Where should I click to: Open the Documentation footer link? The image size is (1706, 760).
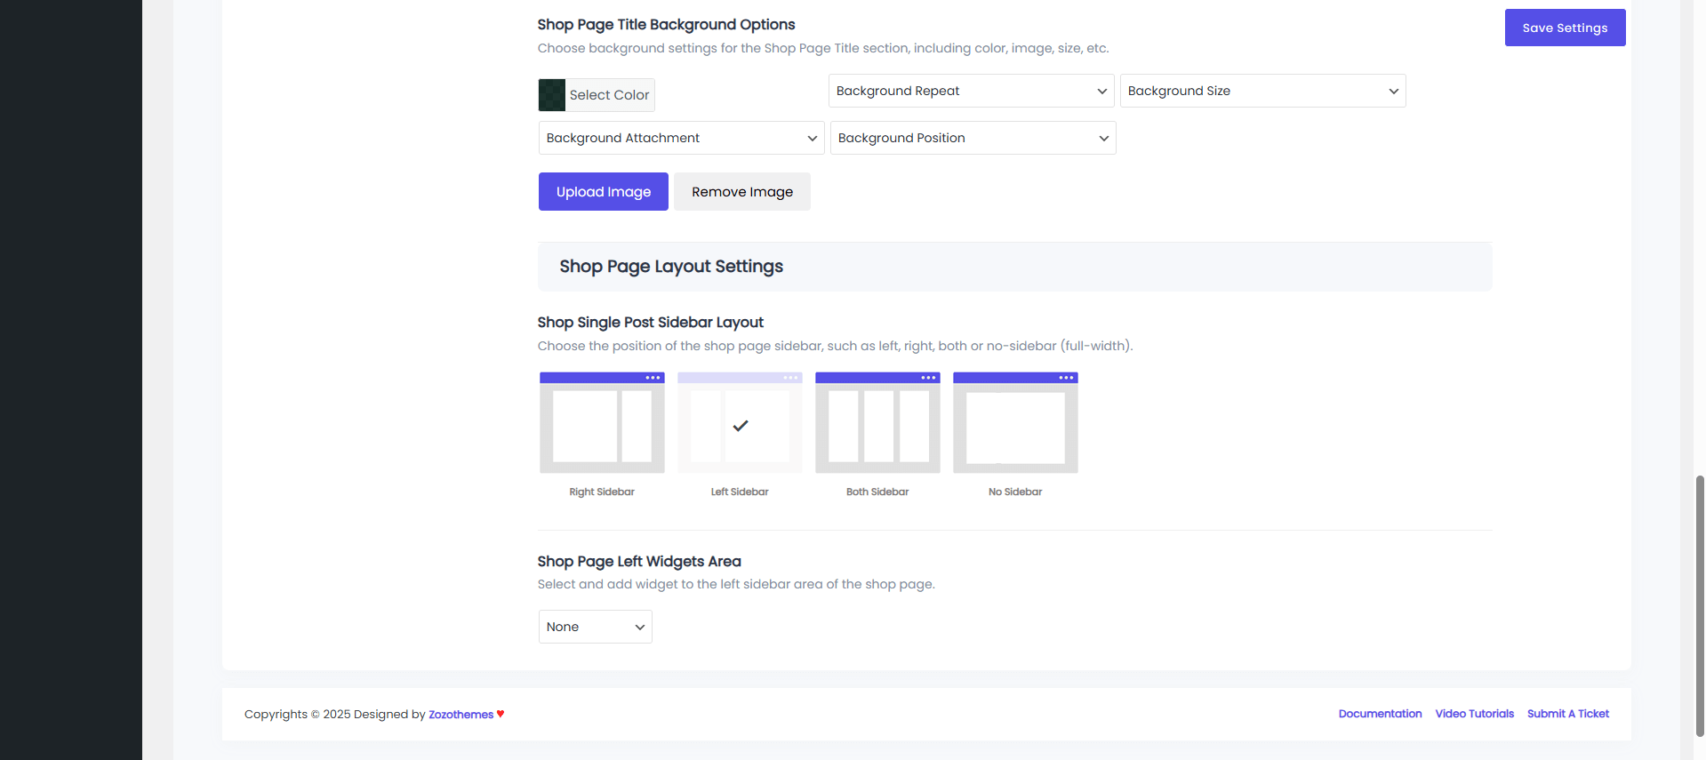click(x=1380, y=714)
